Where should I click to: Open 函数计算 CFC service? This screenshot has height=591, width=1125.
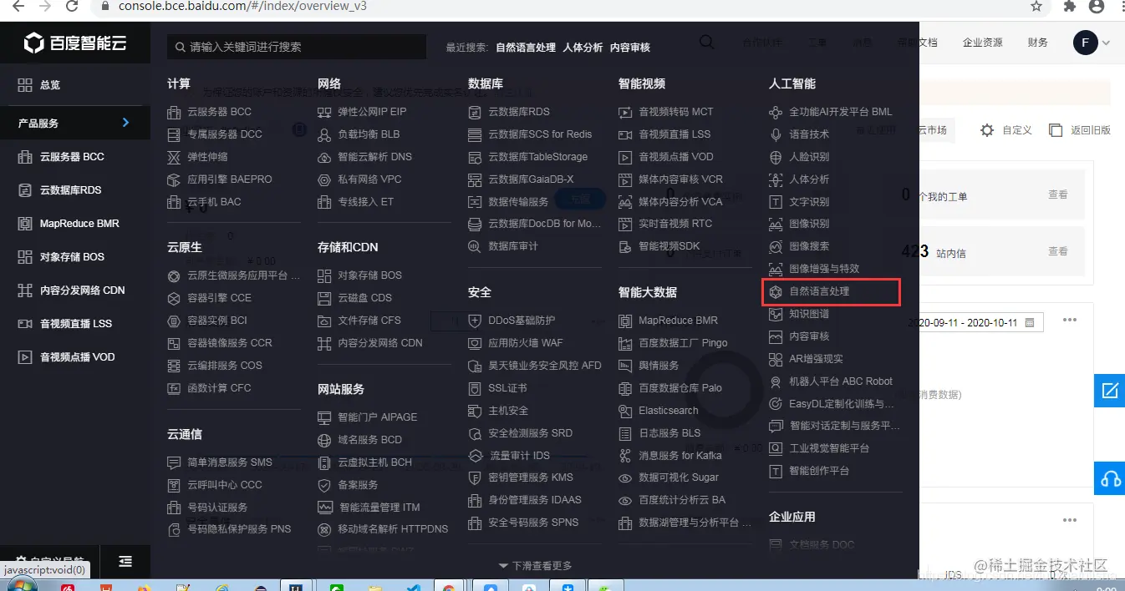[220, 388]
